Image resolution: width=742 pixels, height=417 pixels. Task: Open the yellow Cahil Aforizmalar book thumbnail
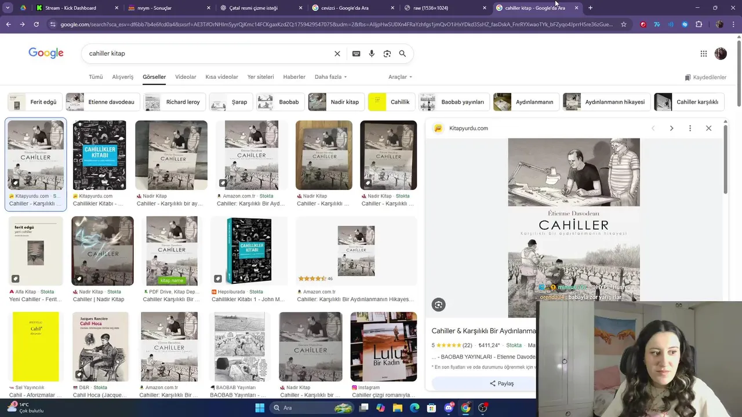(x=36, y=346)
